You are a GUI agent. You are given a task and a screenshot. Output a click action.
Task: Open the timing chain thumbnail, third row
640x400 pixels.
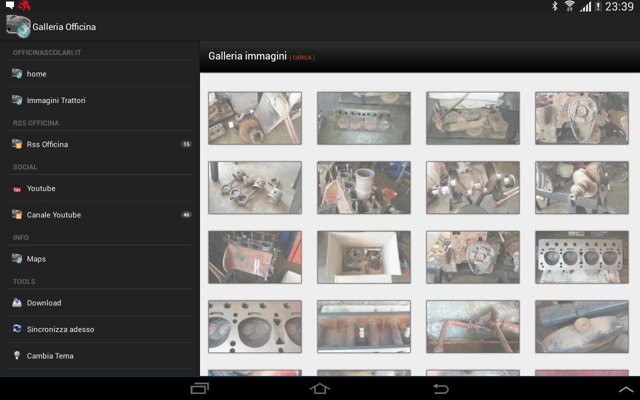click(x=473, y=257)
